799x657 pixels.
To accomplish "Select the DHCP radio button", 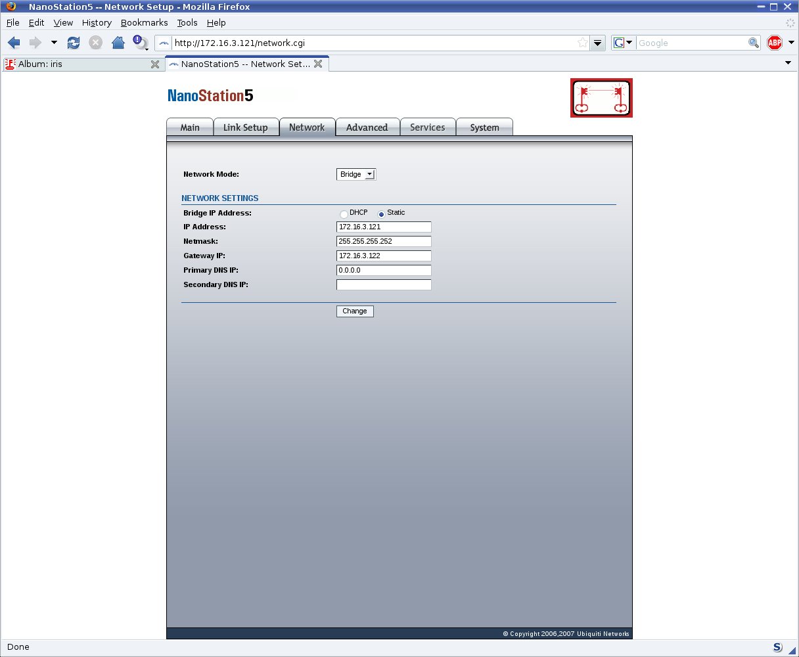I will click(344, 214).
